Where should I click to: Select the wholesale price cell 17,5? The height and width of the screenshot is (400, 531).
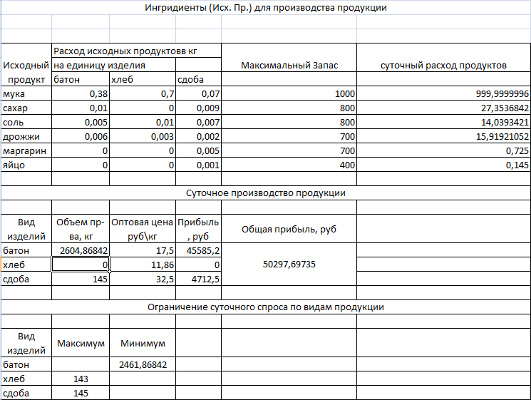pyautogui.click(x=143, y=250)
